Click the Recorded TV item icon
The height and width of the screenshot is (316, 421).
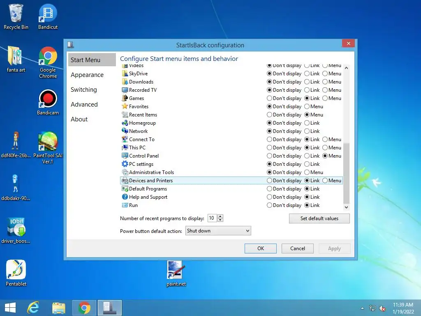(x=125, y=90)
